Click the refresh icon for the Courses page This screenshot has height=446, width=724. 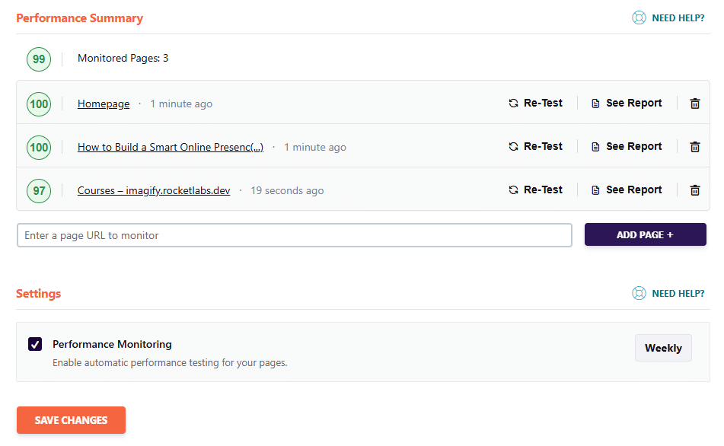point(514,190)
